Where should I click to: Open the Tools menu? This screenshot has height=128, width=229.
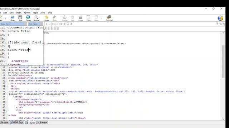click(43, 13)
